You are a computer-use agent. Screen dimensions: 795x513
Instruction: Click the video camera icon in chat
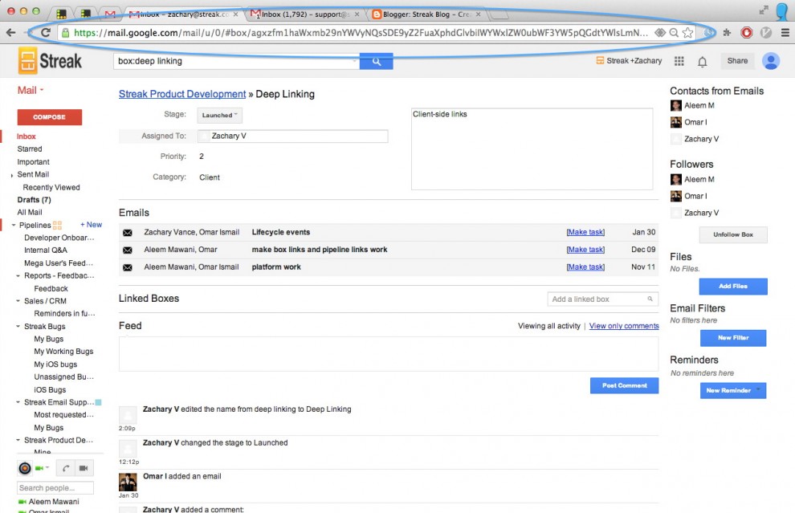(x=84, y=468)
